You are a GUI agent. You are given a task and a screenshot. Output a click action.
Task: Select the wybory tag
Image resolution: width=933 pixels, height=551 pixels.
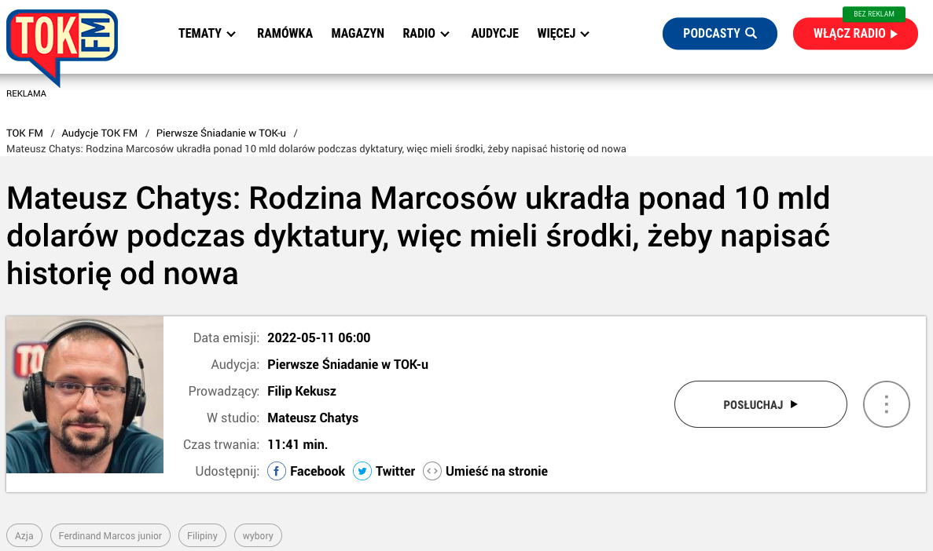(x=259, y=535)
